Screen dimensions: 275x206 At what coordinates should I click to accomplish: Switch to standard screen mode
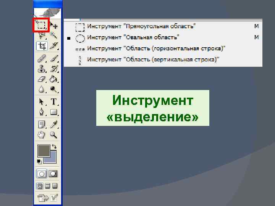pos(40,186)
